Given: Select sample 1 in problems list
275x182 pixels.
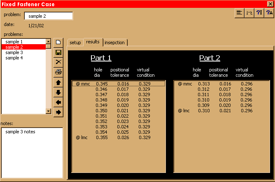Looking at the screenshot, I should coord(14,42).
